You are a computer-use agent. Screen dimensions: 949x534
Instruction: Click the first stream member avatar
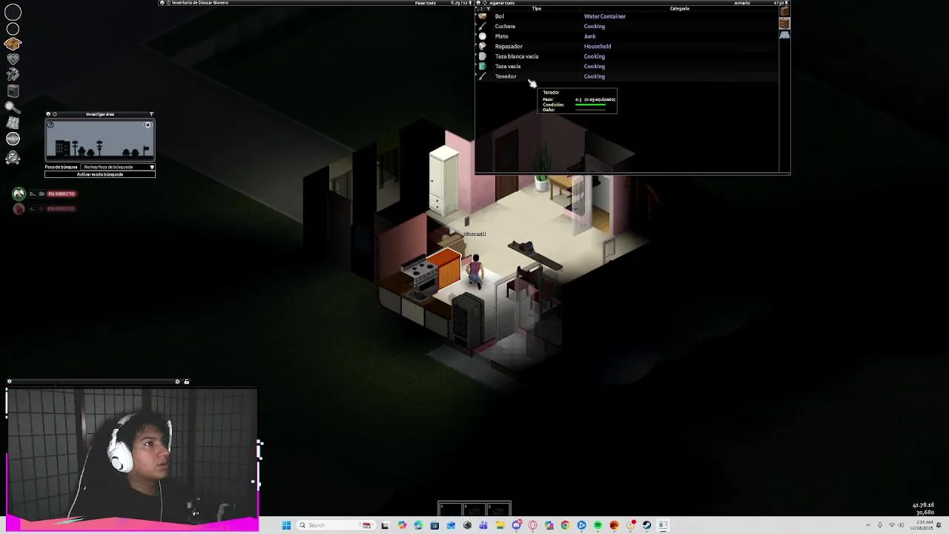19,194
